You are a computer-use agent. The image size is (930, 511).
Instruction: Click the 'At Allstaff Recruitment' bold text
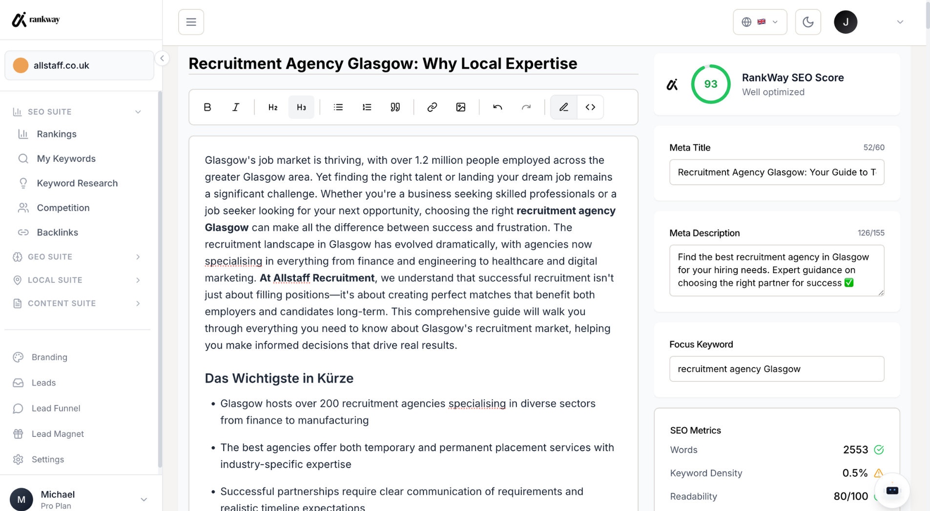tap(317, 278)
